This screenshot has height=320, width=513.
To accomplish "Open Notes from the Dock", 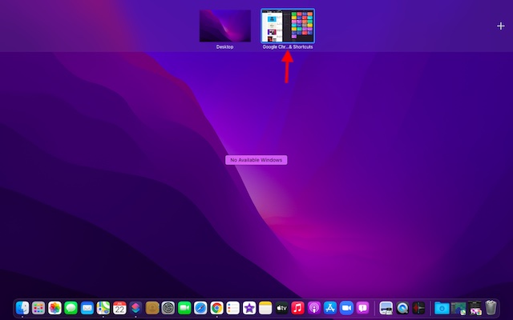I will (x=265, y=307).
